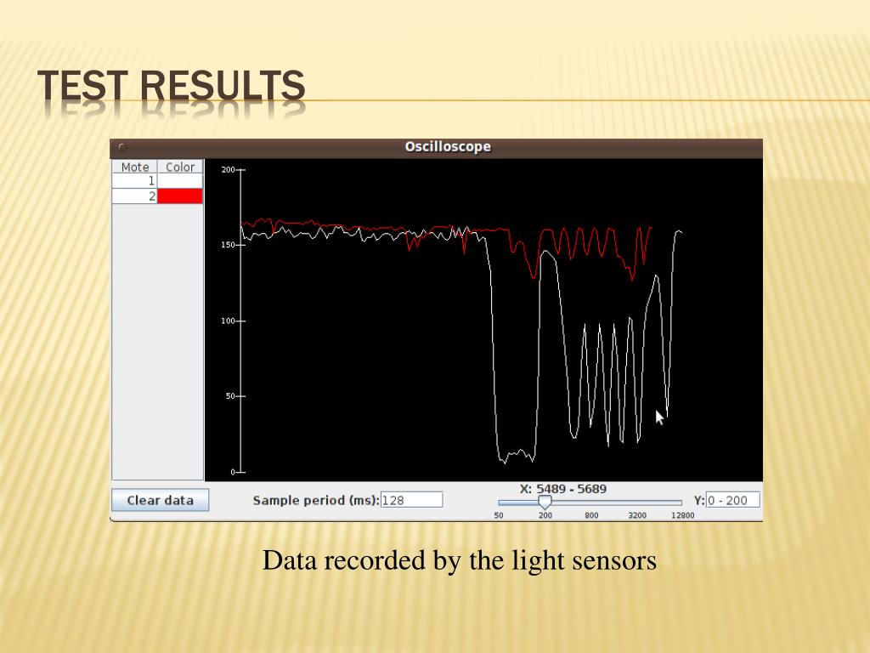
Task: Click the Color column header
Action: point(180,168)
